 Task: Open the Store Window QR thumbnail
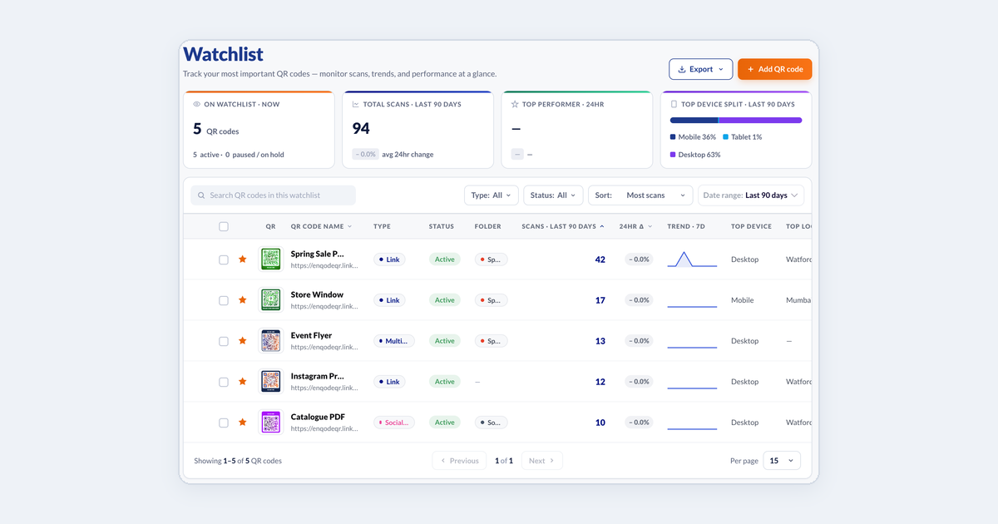point(270,300)
